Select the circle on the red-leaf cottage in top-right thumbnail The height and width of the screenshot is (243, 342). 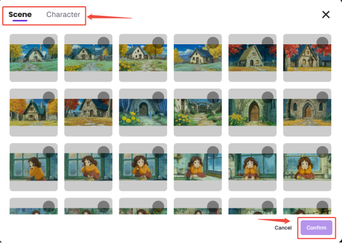(322, 43)
